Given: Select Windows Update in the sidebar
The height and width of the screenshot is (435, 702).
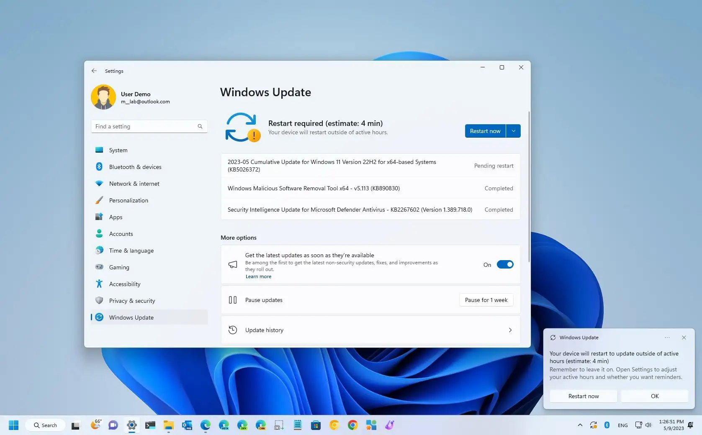Looking at the screenshot, I should pyautogui.click(x=149, y=317).
